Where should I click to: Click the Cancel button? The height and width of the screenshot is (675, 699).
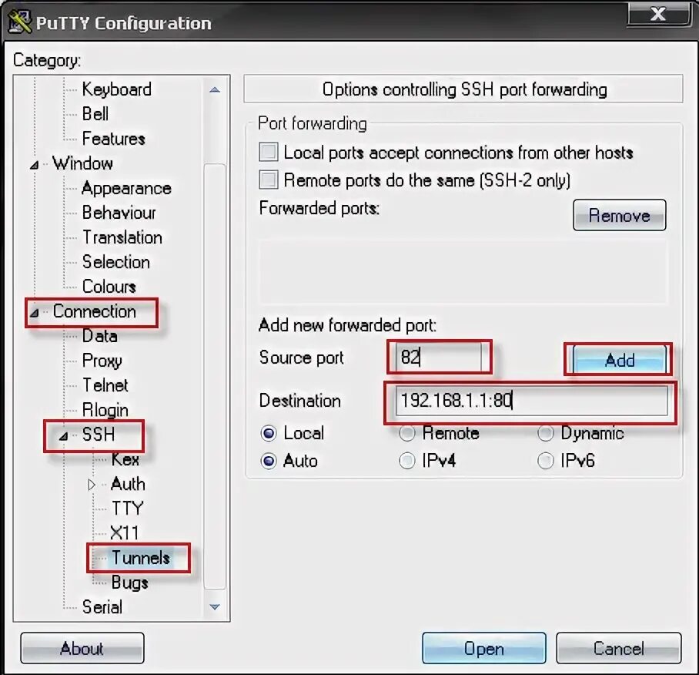coord(619,648)
